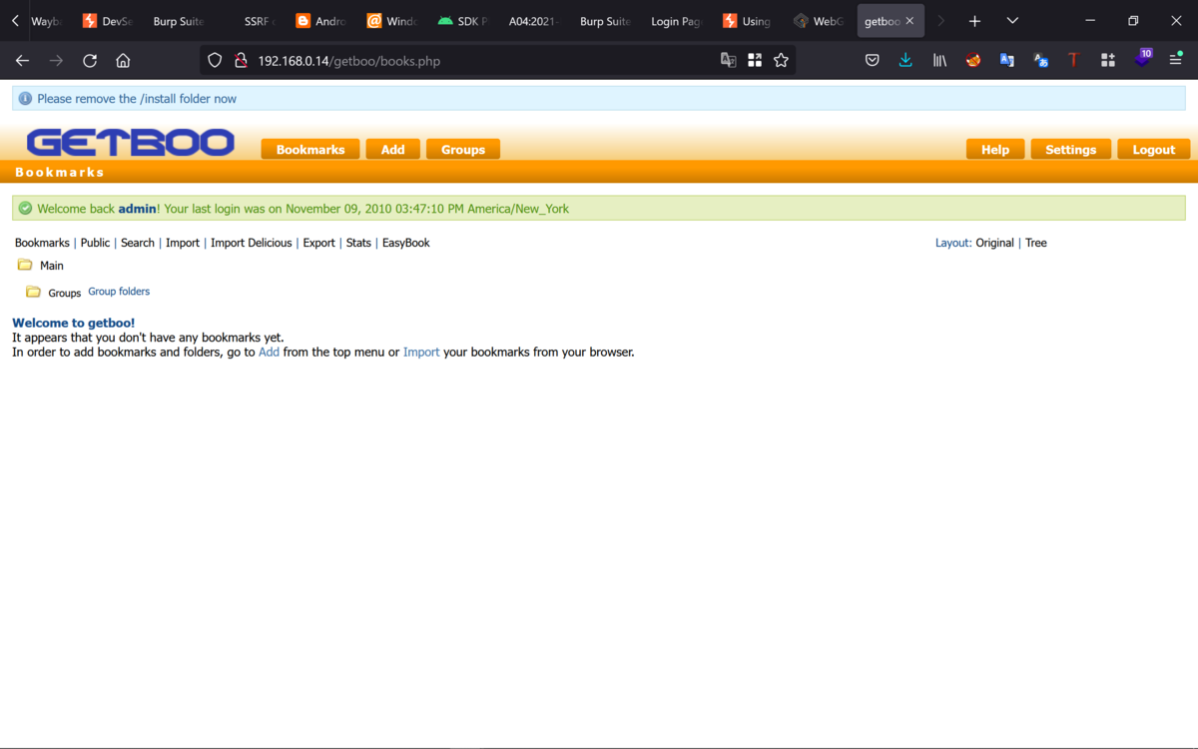Choose the Export submenu item
Viewport: 1198px width, 749px height.
tap(319, 243)
